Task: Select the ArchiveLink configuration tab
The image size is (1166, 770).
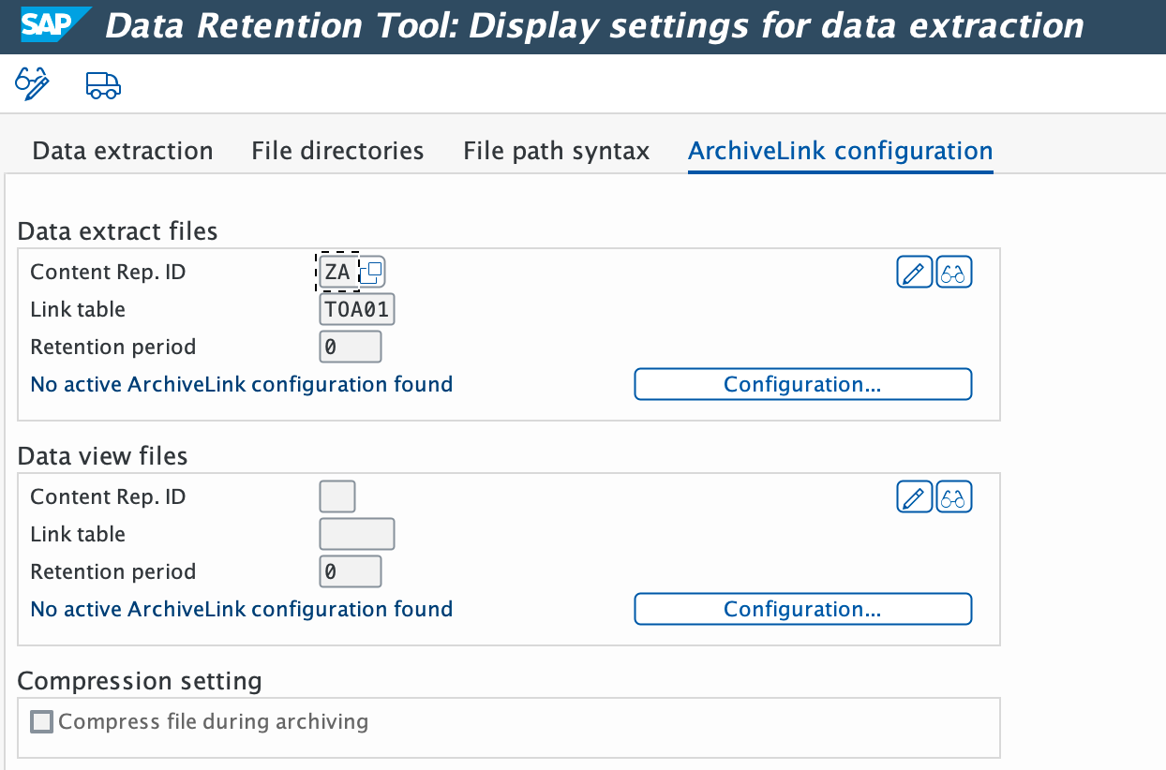Action: 840,150
